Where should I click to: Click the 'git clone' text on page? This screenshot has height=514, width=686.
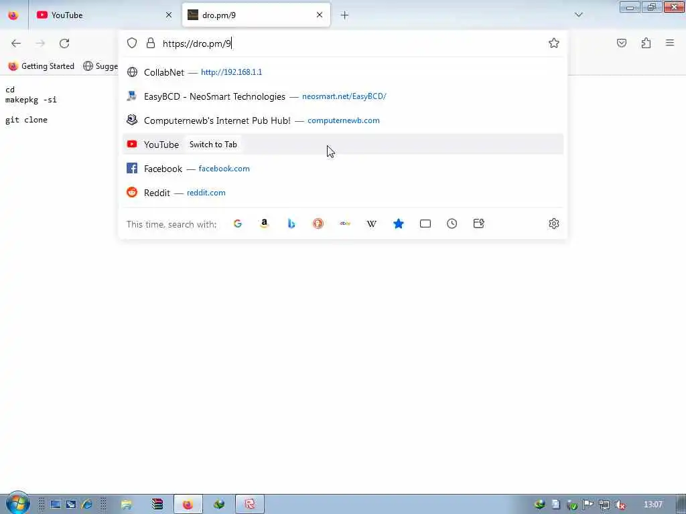[26, 120]
